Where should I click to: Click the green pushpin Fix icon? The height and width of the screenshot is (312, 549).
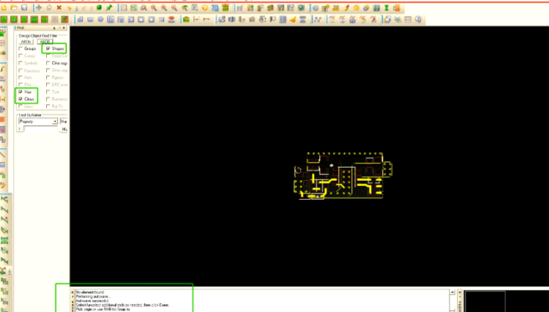pyautogui.click(x=109, y=7)
